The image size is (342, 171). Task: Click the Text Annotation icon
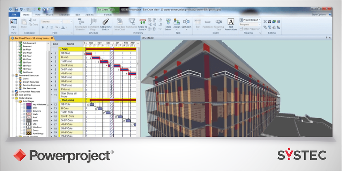click(231, 21)
